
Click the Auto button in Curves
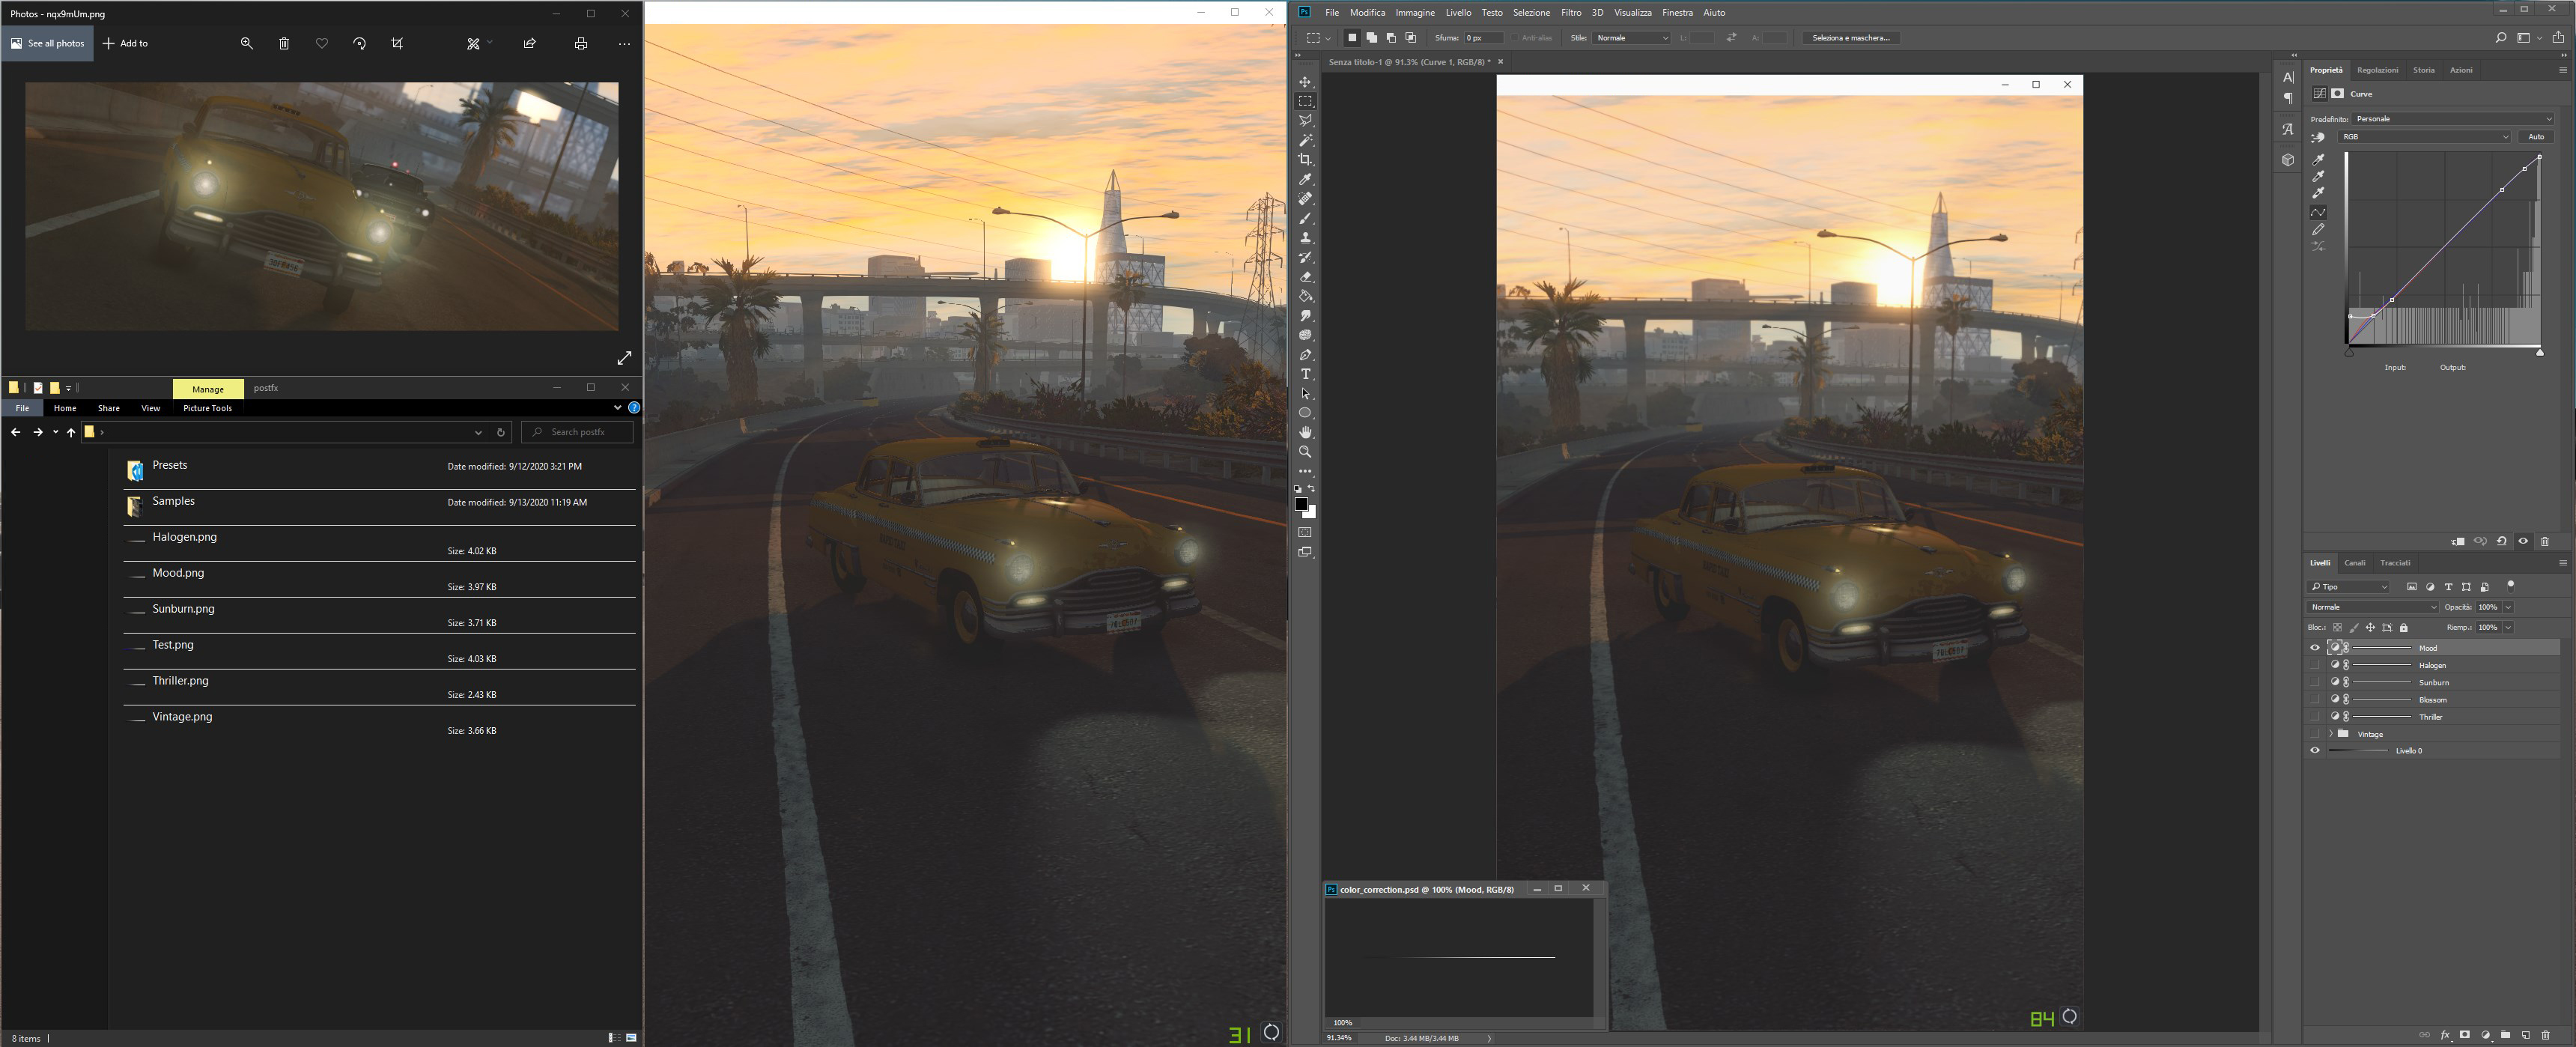[2536, 137]
